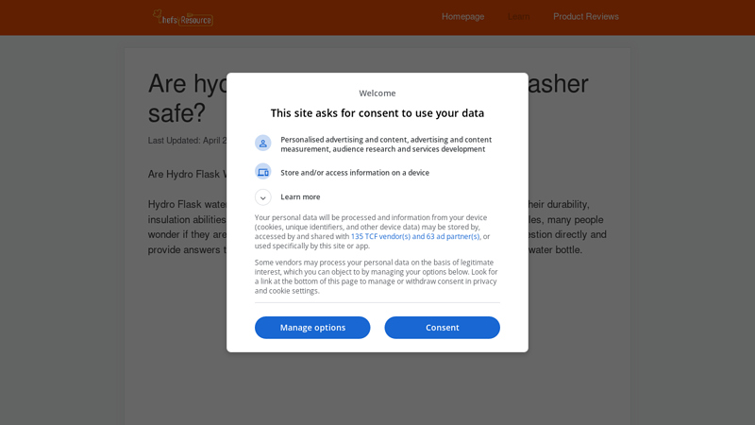The width and height of the screenshot is (755, 425).
Task: Click the Consent button
Action: click(x=442, y=328)
